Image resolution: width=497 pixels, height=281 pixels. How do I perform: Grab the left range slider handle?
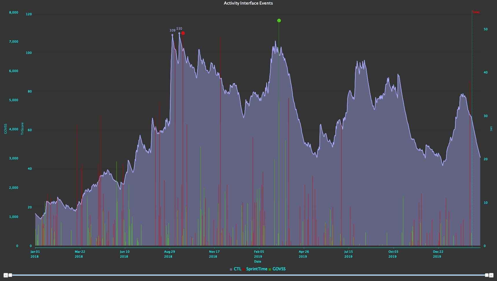coord(10,275)
